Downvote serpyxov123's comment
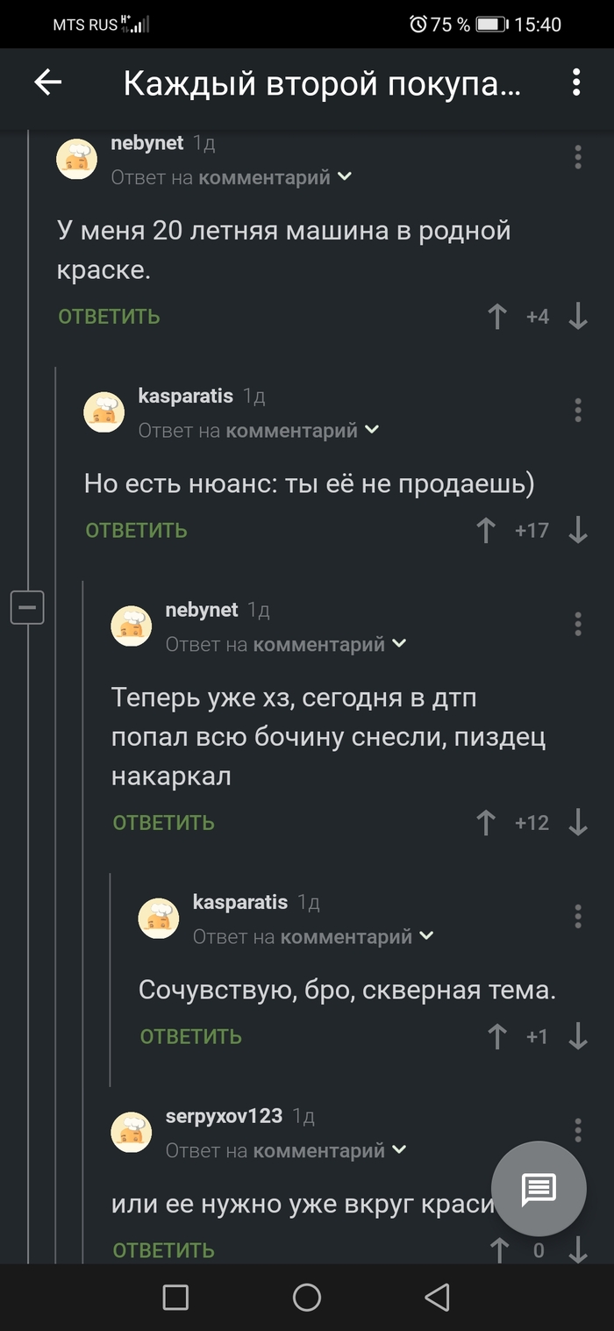614x1331 pixels. click(577, 1249)
